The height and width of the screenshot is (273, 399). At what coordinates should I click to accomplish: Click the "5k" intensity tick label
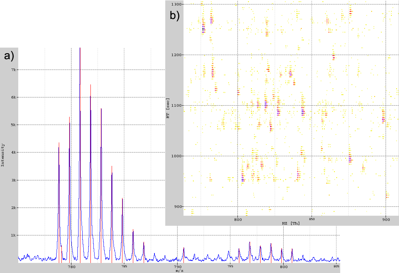[x=13, y=125]
